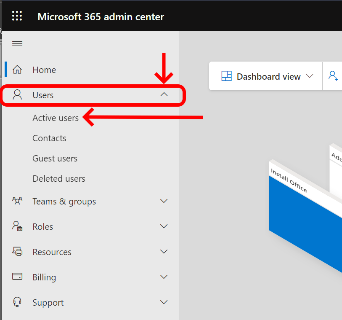The width and height of the screenshot is (342, 320).
Task: Click the Roles icon in sidebar
Action: click(x=17, y=226)
